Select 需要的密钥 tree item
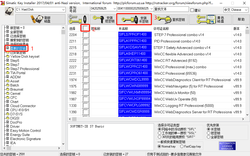 (x=18, y=48)
